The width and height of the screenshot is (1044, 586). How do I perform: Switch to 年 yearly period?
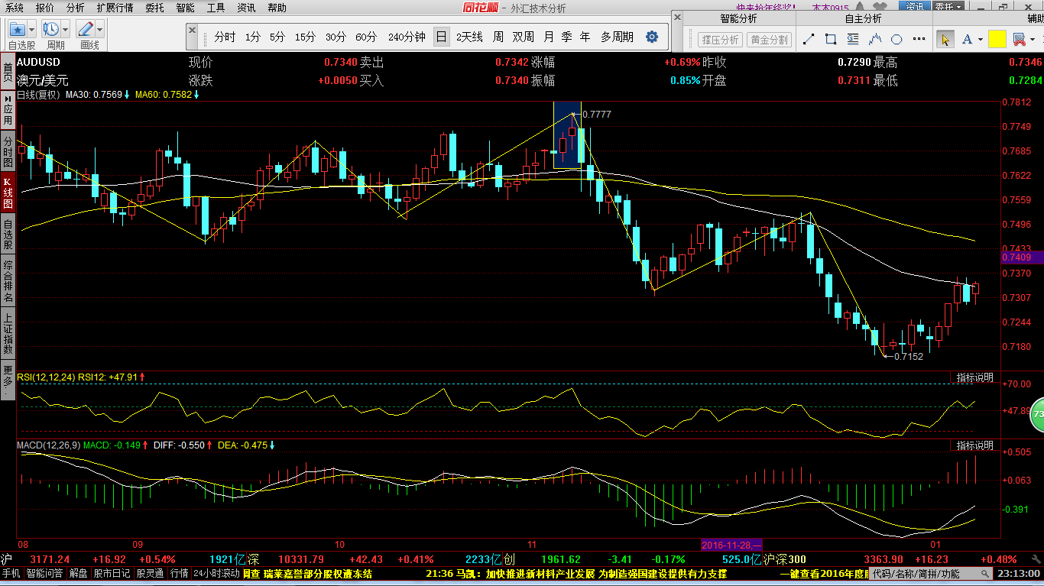point(585,37)
